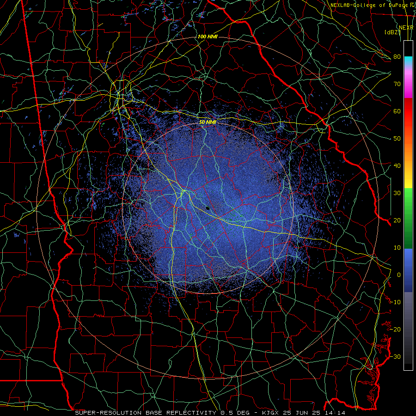Click the "KJGX 25 JUN 25 14:14" timestamp
This screenshot has height=416, width=416.
click(x=304, y=413)
